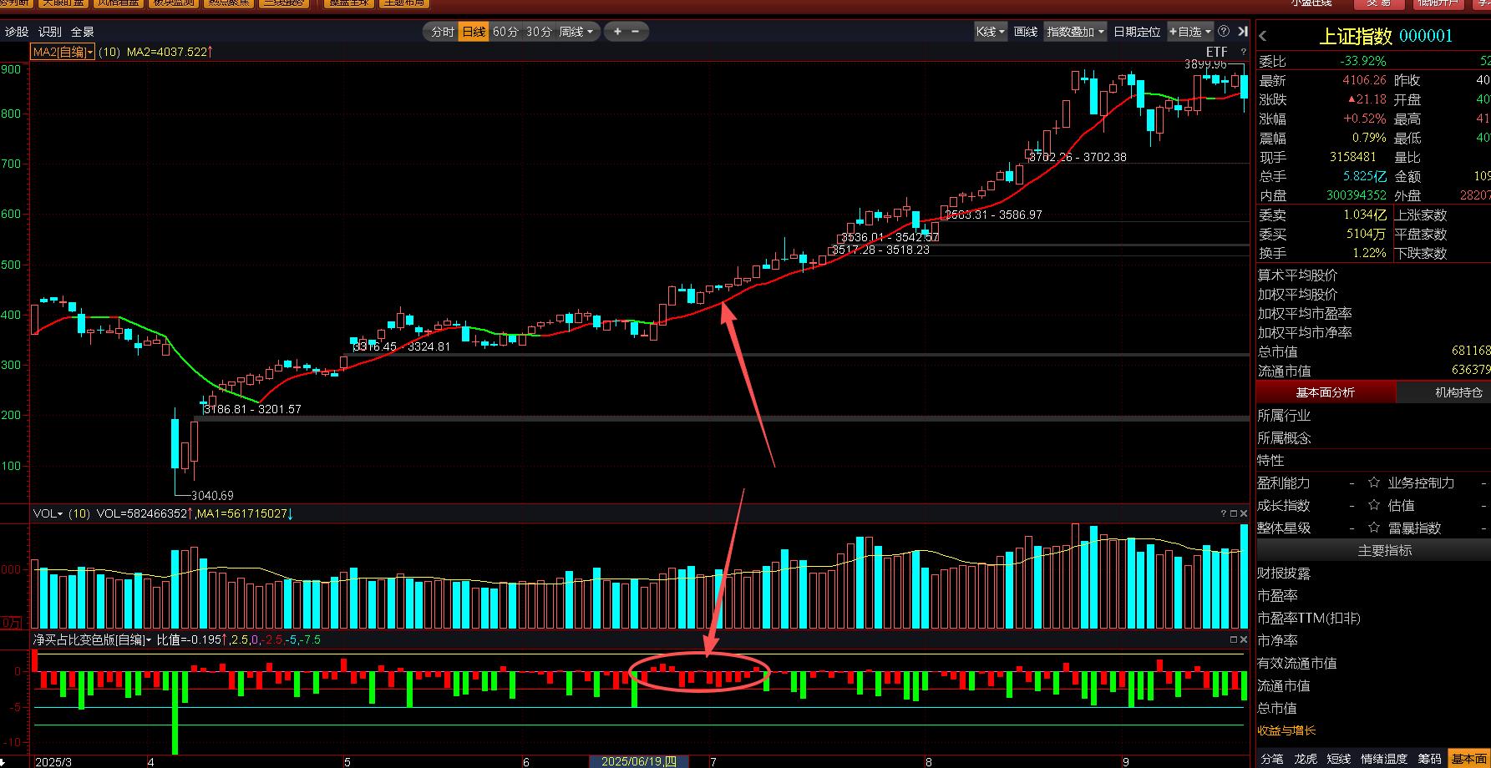
Task: Click the back arrow beside 上证指数
Action: point(1263,36)
